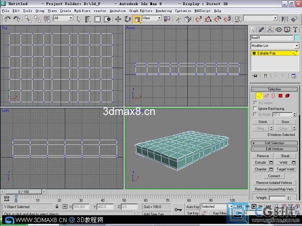
Task: Click the Shrink selection button
Action: (x=263, y=122)
